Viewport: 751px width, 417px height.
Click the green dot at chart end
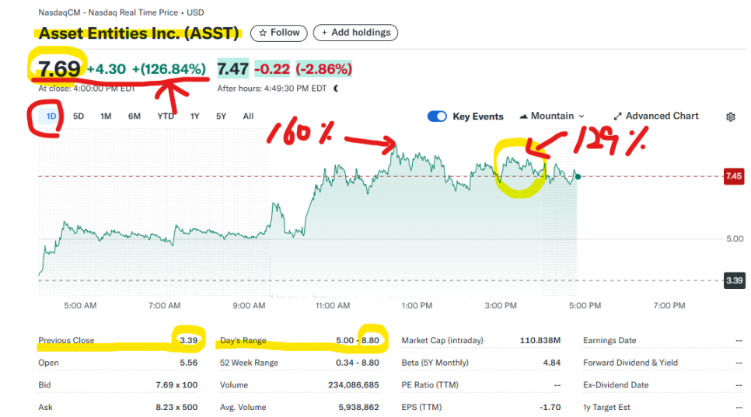click(578, 177)
